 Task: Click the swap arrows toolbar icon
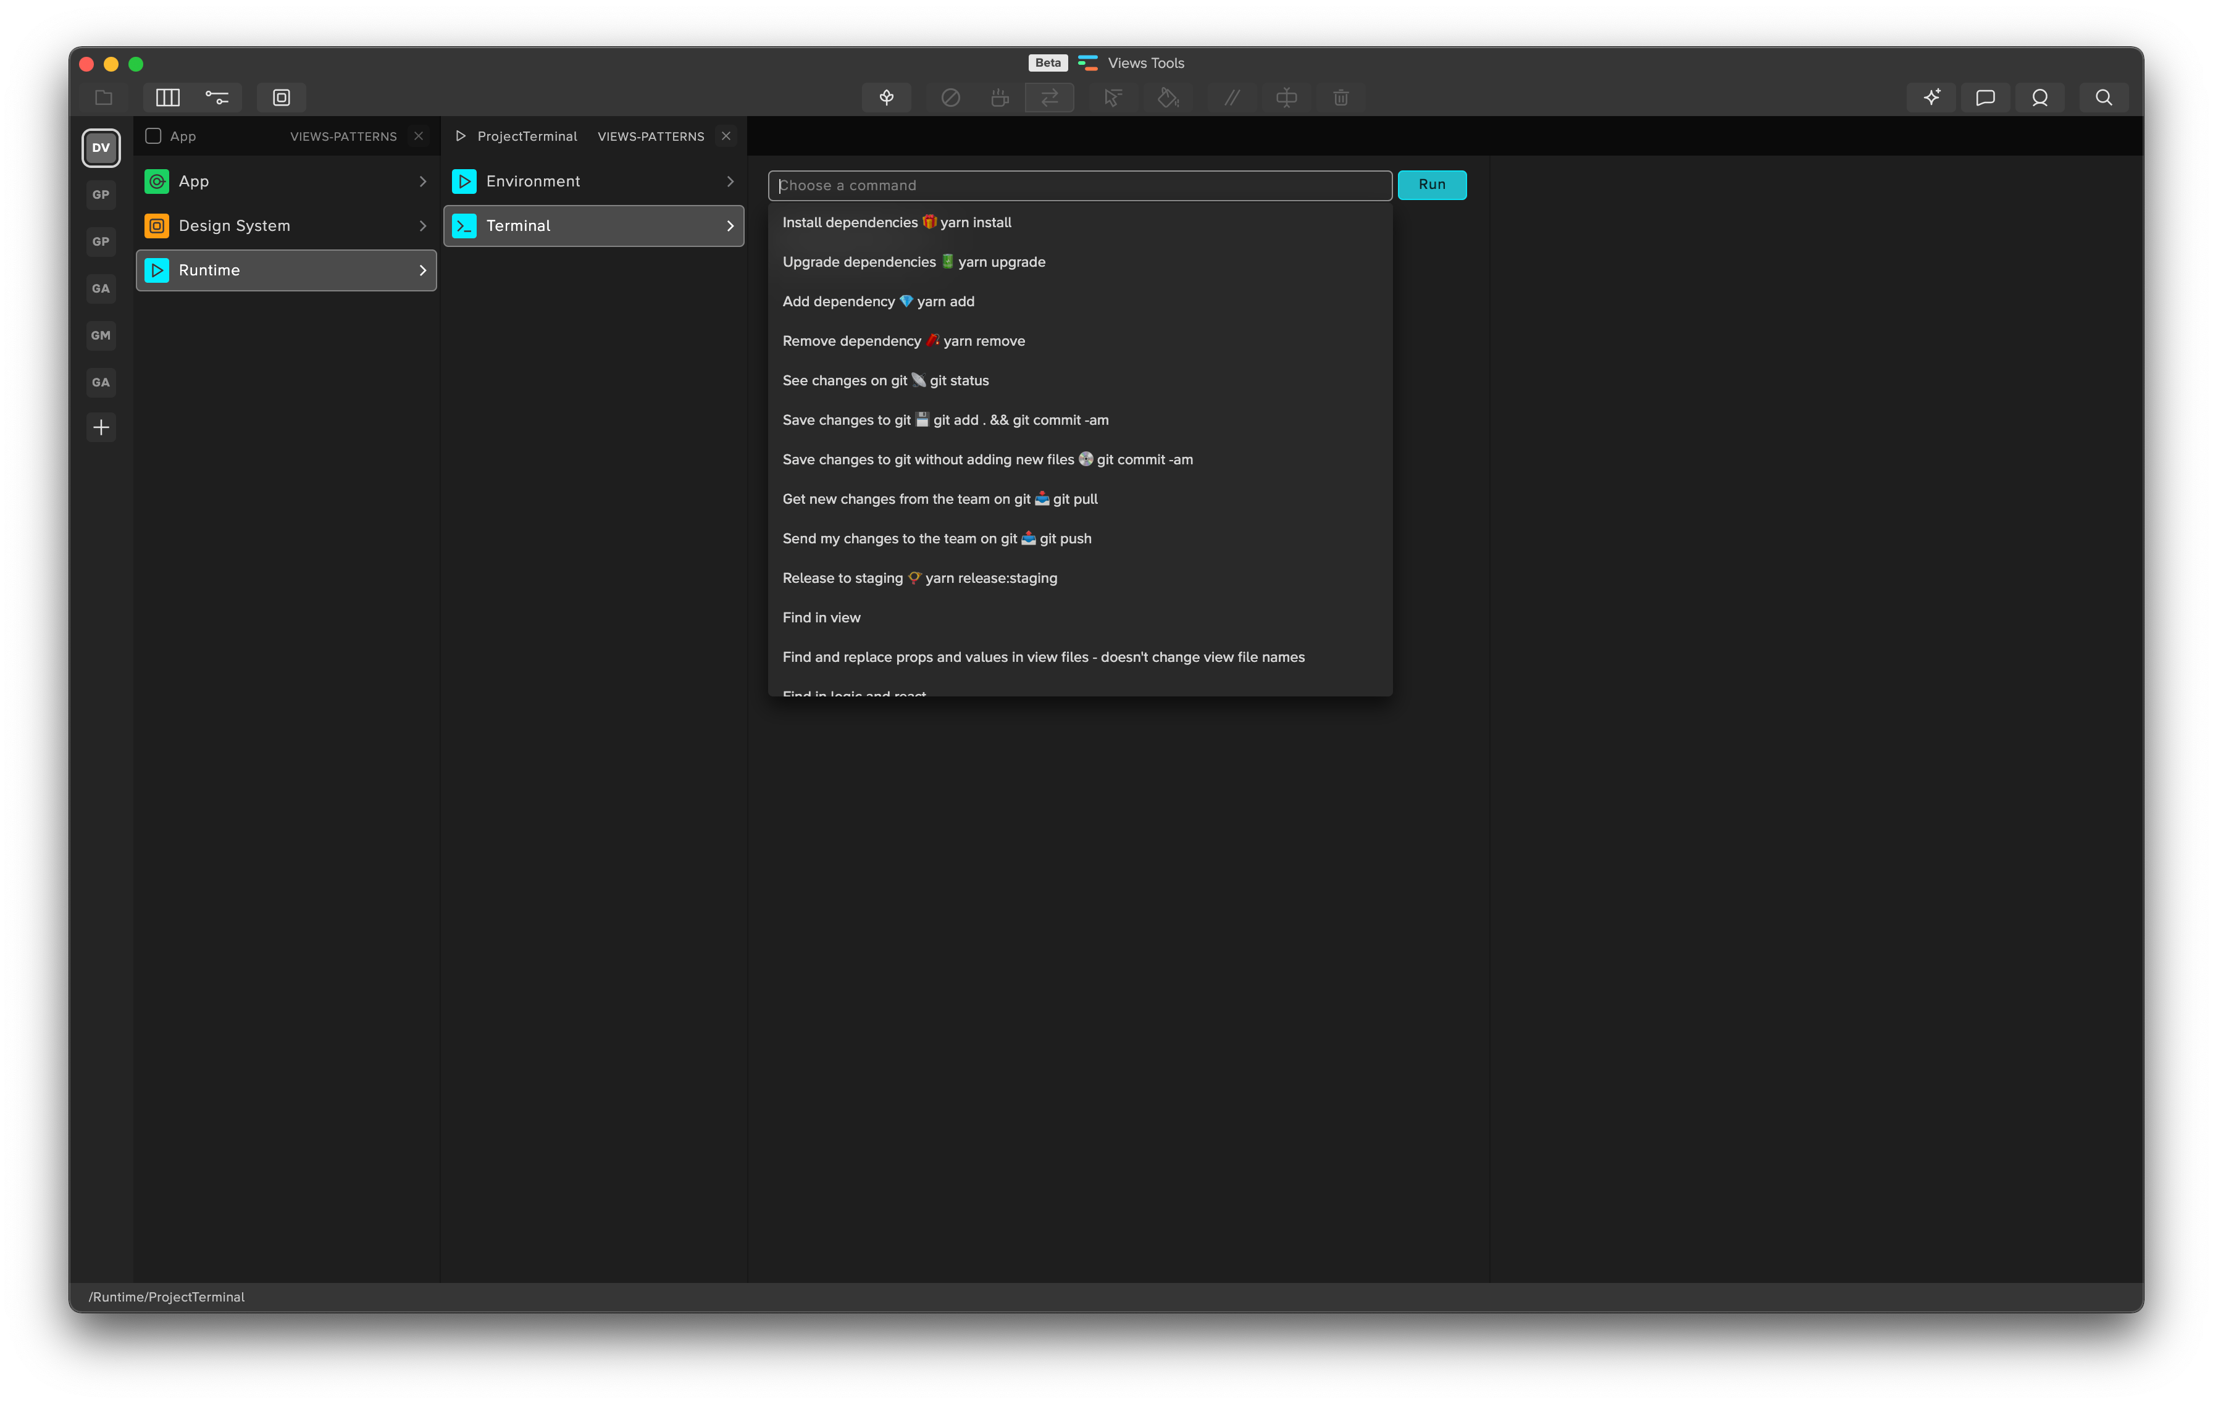[x=1050, y=98]
